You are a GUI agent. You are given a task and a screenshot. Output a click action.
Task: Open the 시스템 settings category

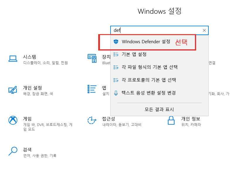pos(30,57)
